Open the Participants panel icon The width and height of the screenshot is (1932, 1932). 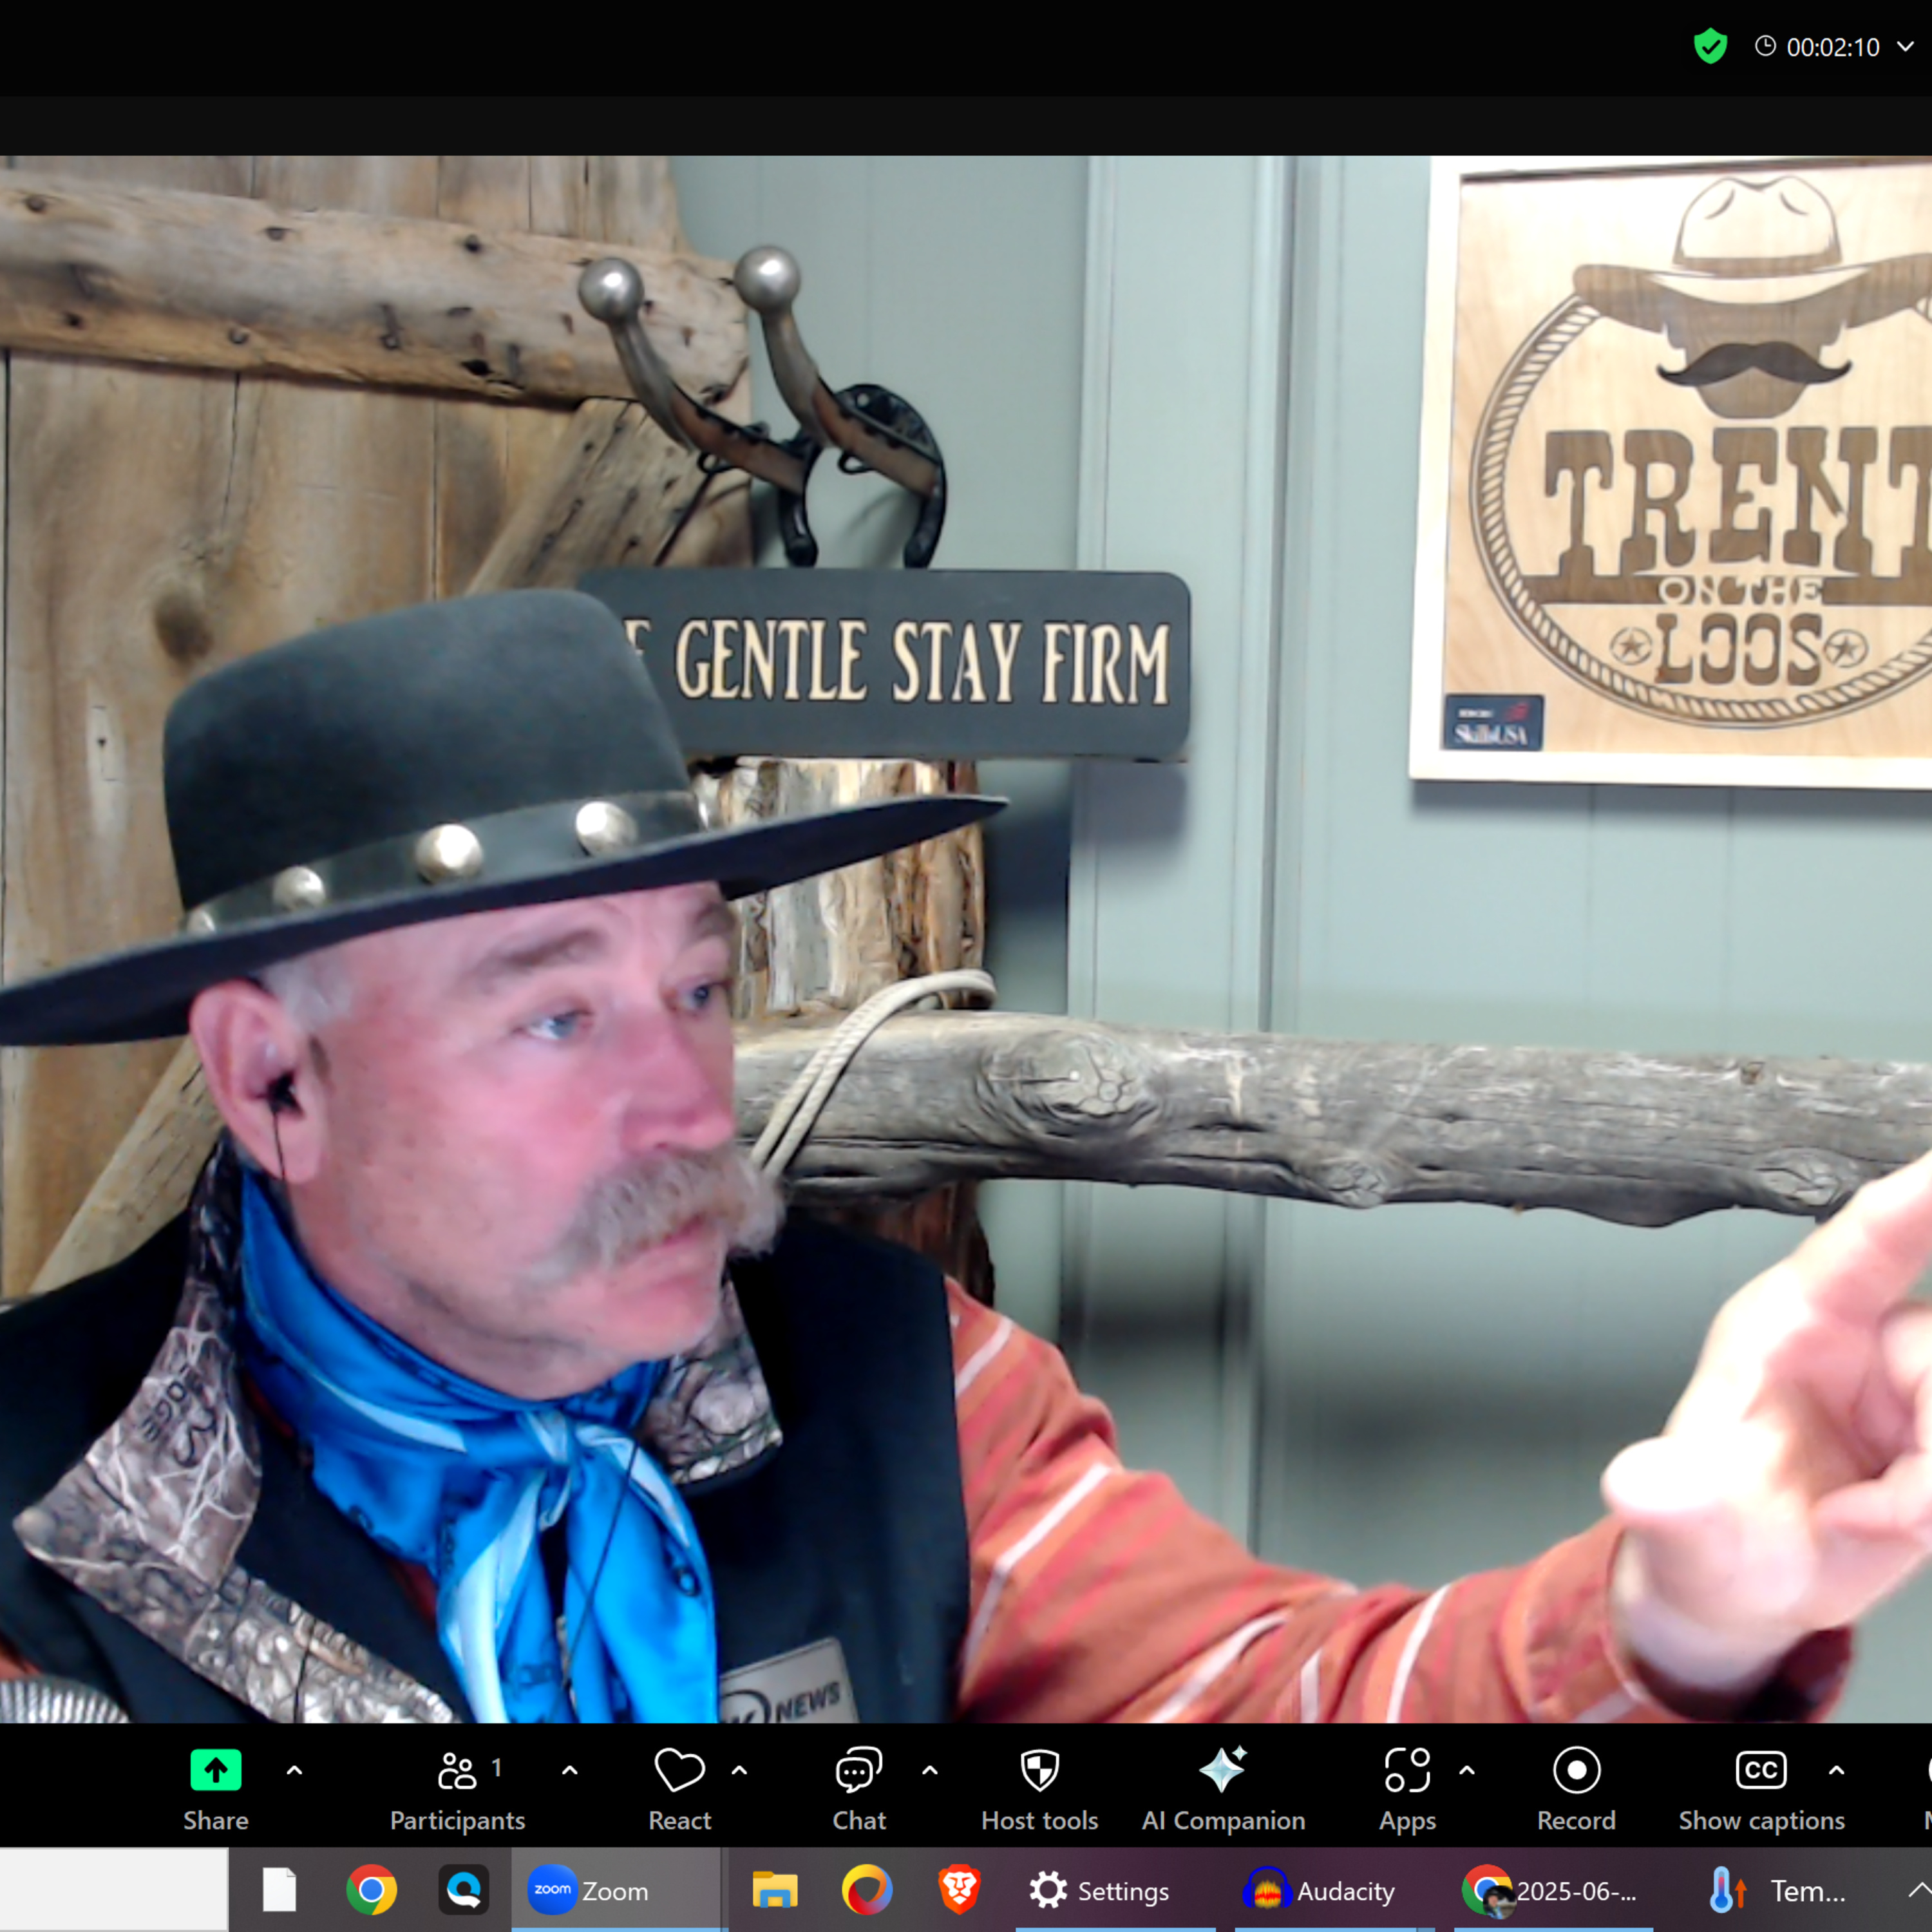[457, 1770]
